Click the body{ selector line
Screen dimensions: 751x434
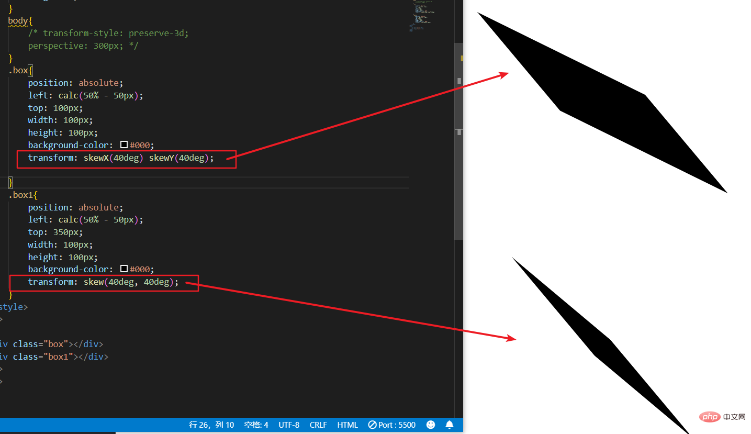click(20, 21)
